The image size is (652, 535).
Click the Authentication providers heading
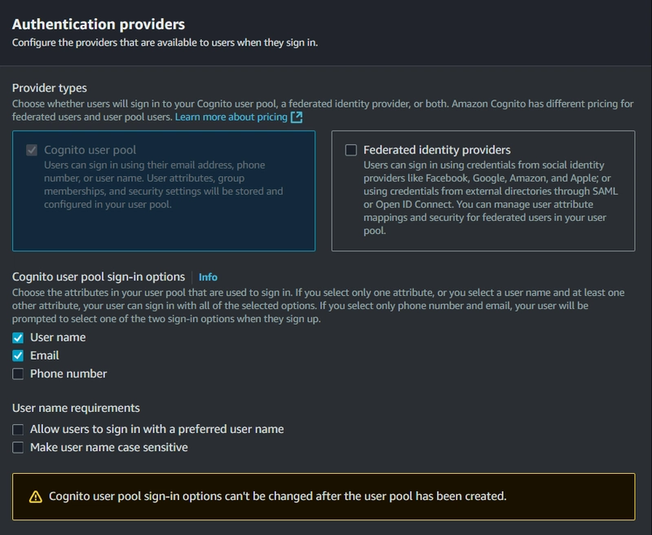pyautogui.click(x=99, y=24)
